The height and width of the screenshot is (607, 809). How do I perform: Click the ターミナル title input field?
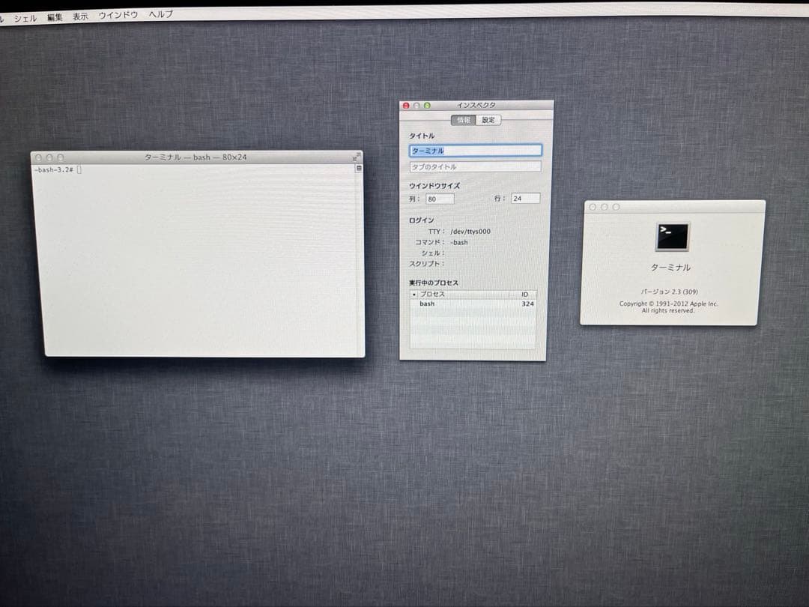coord(475,150)
